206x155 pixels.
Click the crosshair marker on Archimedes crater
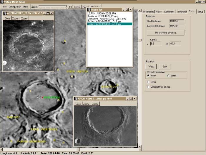(39, 97)
